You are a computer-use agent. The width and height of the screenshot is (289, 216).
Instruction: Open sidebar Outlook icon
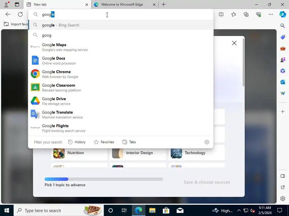tap(283, 82)
